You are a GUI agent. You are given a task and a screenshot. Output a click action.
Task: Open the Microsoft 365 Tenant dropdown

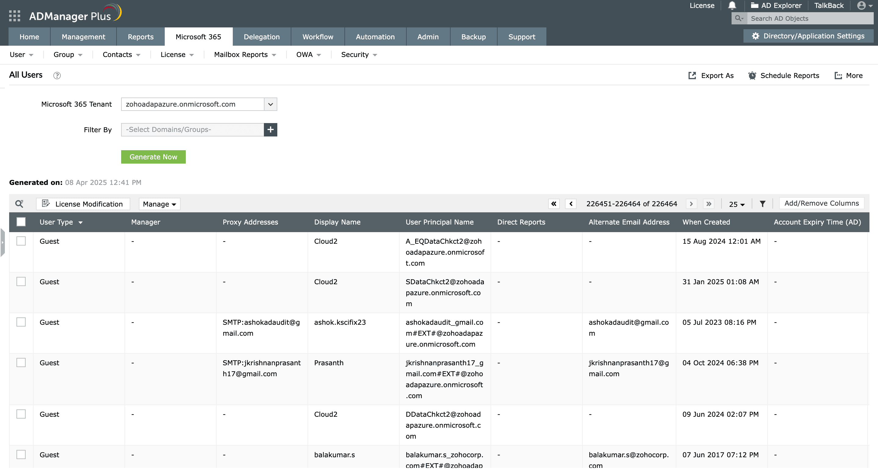(x=270, y=104)
